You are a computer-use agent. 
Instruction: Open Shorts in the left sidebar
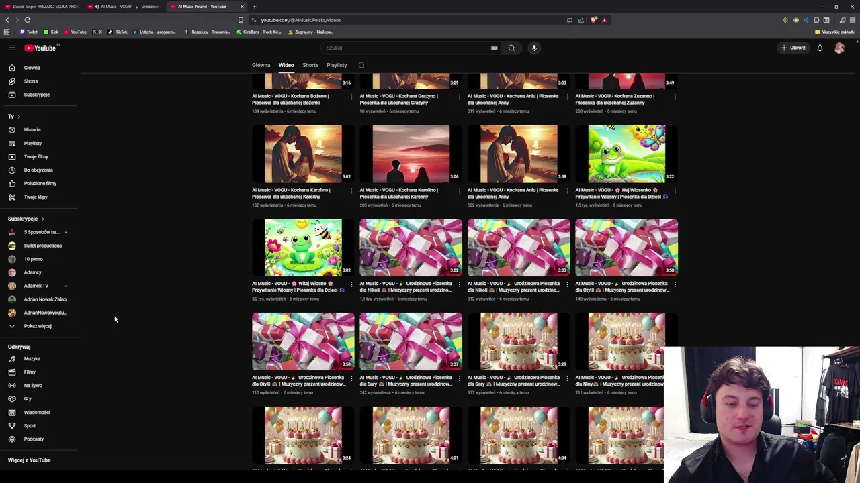[40, 81]
